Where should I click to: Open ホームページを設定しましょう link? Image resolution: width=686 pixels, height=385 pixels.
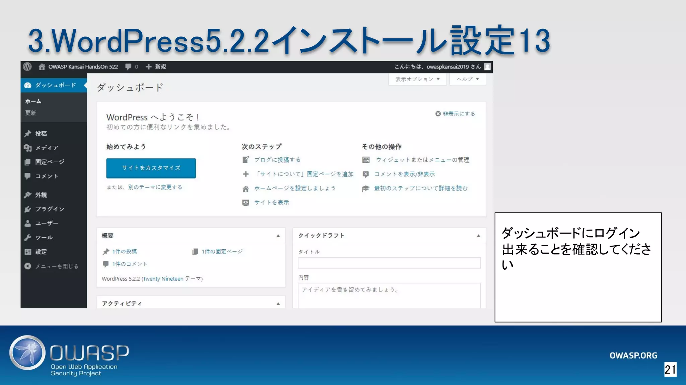pyautogui.click(x=295, y=188)
